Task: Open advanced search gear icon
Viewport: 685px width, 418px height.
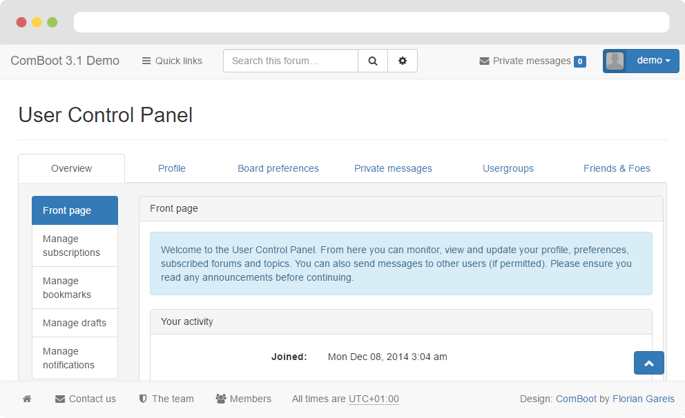Action: pyautogui.click(x=403, y=61)
